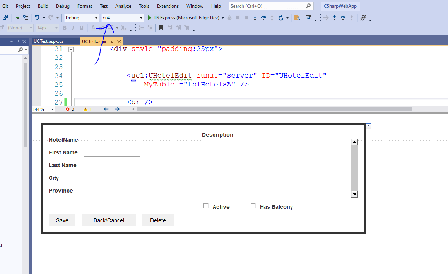Click the Clear Bookmarks icon
448x274 pixels.
186,28
